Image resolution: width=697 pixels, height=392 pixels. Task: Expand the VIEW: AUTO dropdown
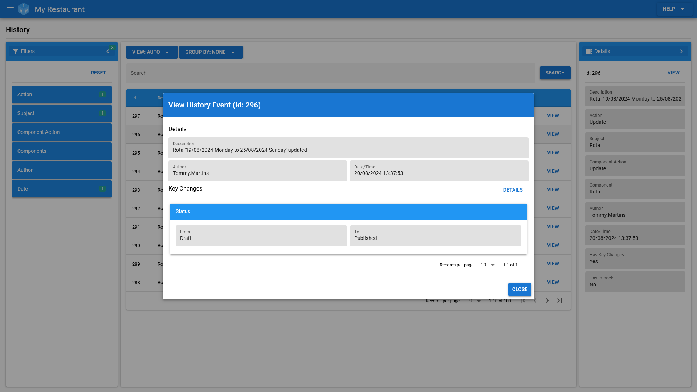(151, 52)
